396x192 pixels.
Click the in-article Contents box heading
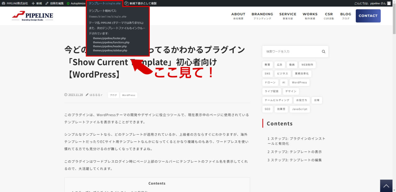point(157,183)
